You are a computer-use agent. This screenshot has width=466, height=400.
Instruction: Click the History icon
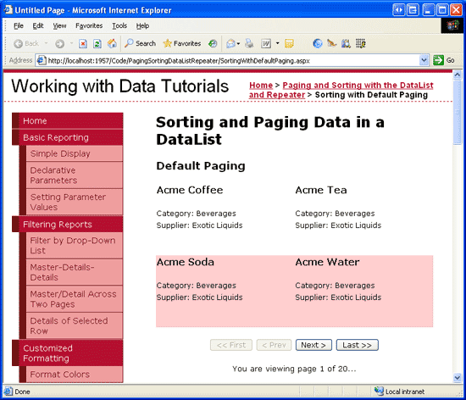pyautogui.click(x=213, y=44)
